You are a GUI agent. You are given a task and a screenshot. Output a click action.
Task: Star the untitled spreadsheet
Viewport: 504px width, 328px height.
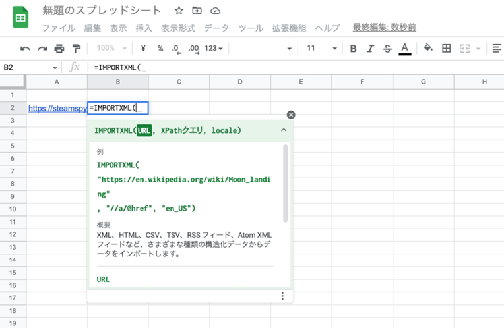click(x=179, y=11)
